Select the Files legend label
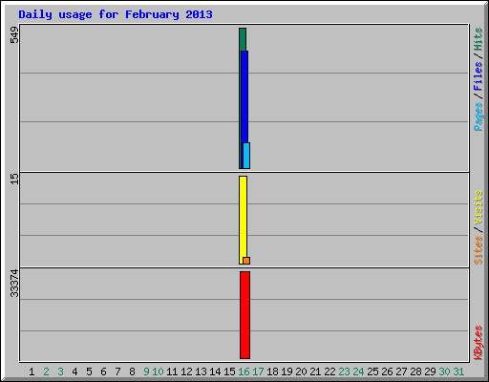 [478, 76]
